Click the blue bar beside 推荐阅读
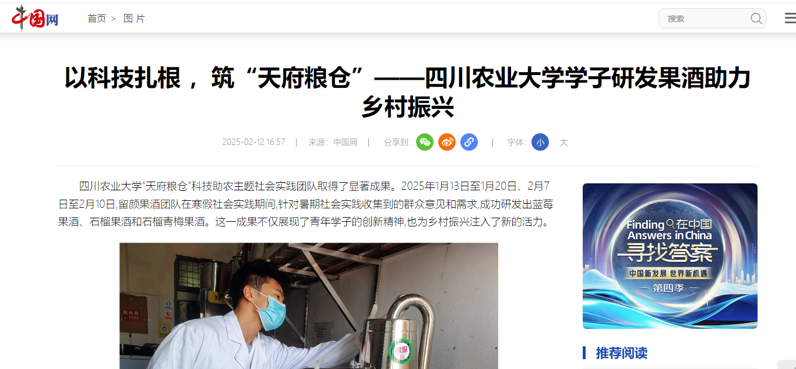796x369 pixels. pos(584,353)
